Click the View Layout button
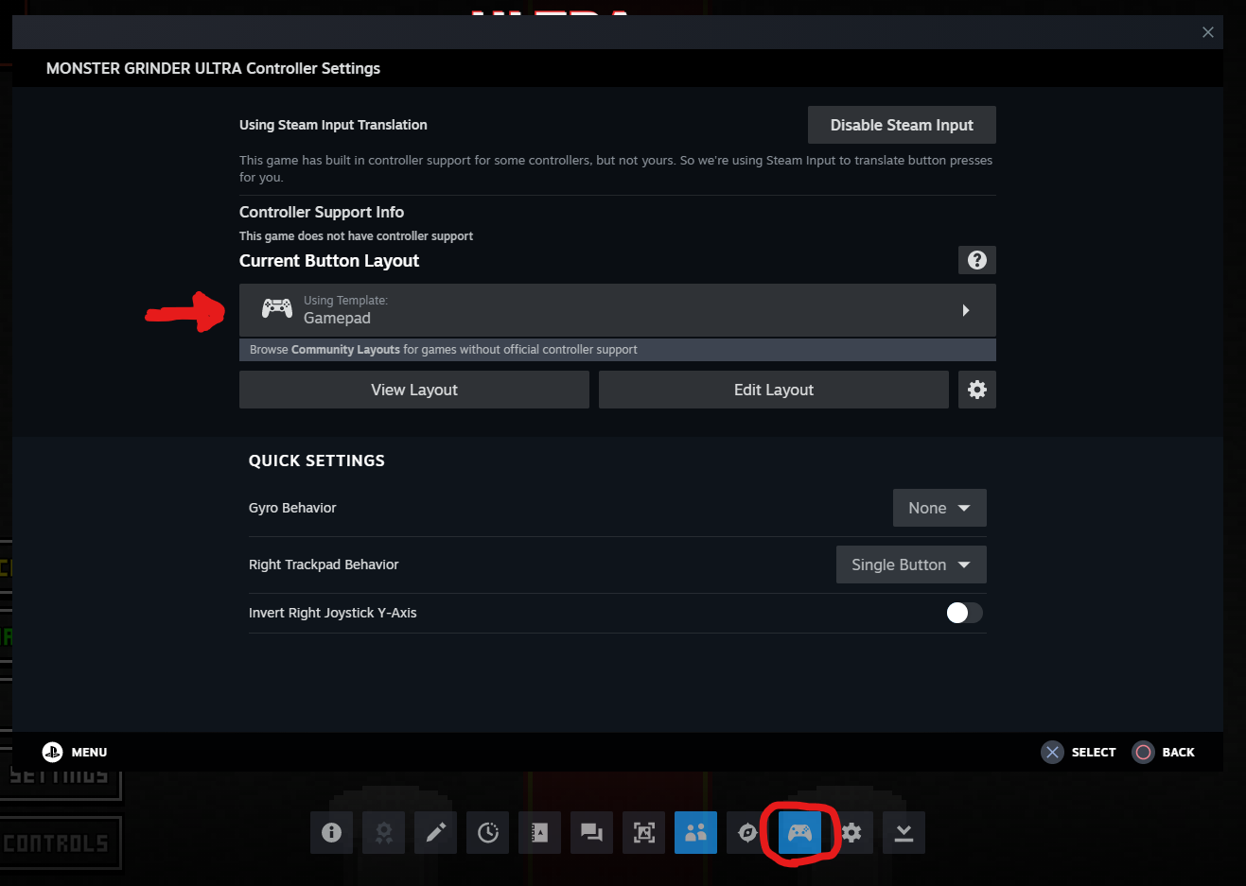The image size is (1246, 886). click(x=414, y=390)
